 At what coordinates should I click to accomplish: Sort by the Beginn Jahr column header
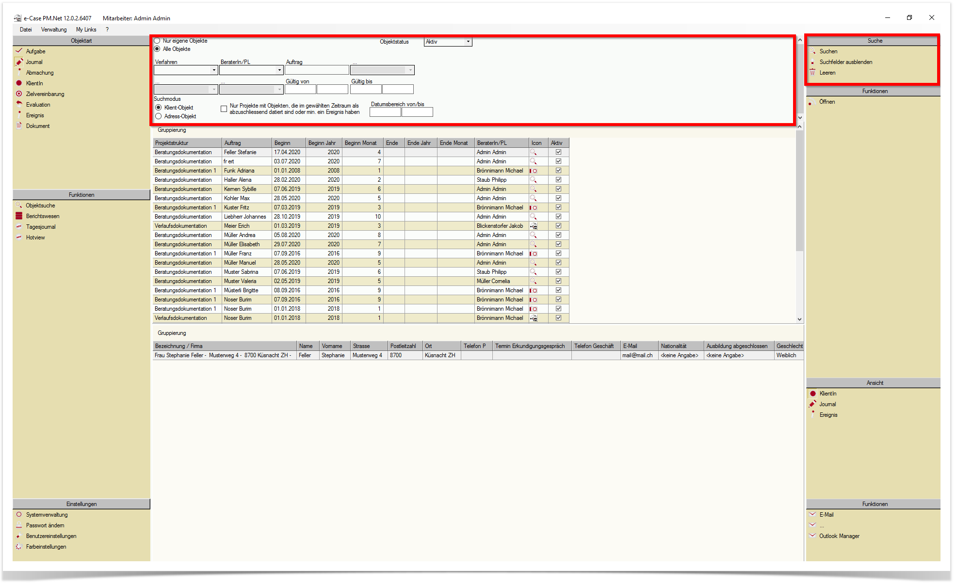point(324,143)
